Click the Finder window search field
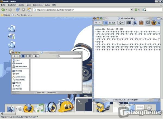The width and height of the screenshot is (163, 119). pyautogui.click(x=69, y=56)
